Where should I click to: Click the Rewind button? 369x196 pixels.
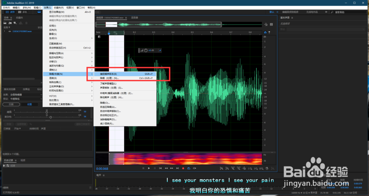[166, 168]
